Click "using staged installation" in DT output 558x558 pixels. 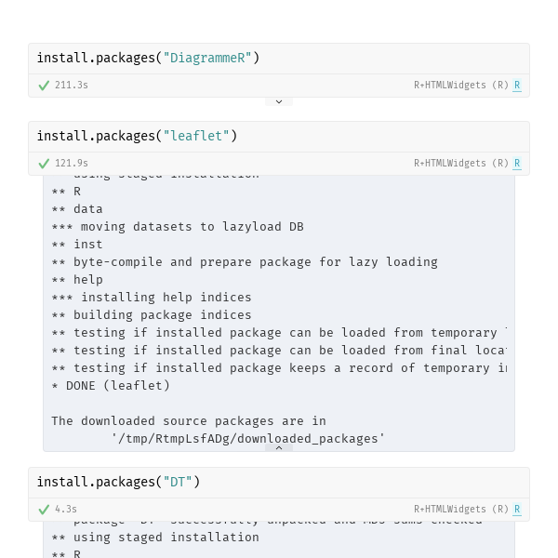166,537
